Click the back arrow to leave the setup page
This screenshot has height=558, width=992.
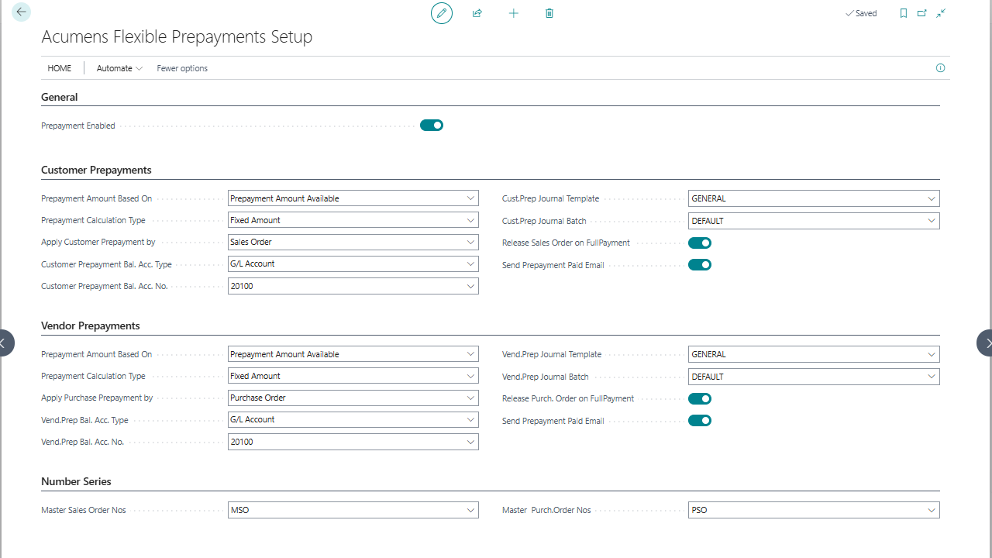21,12
